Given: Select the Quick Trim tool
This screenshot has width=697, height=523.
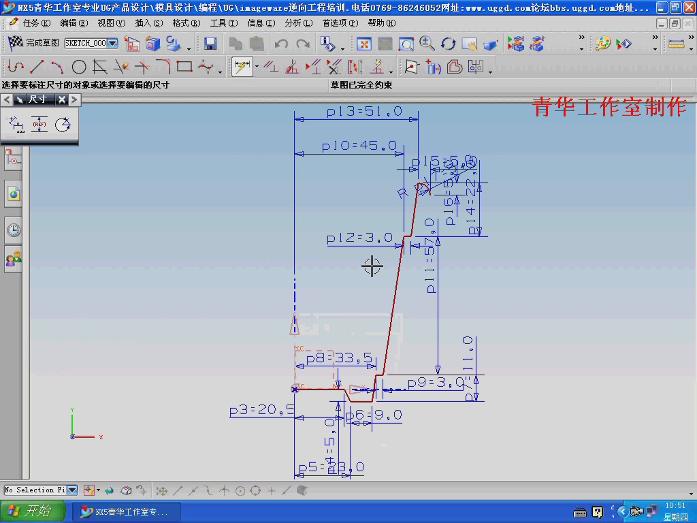Looking at the screenshot, I should (x=121, y=67).
